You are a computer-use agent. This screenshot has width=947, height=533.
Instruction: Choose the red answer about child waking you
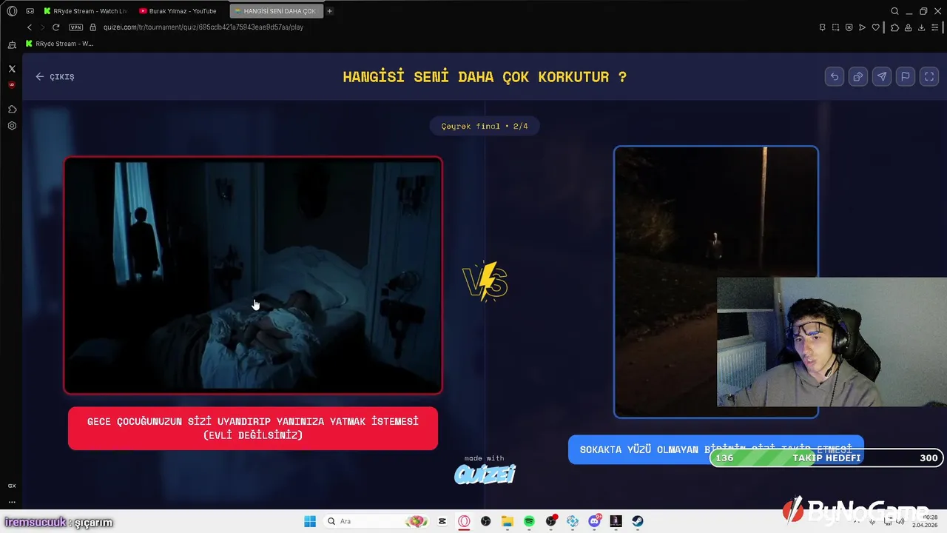(253, 428)
